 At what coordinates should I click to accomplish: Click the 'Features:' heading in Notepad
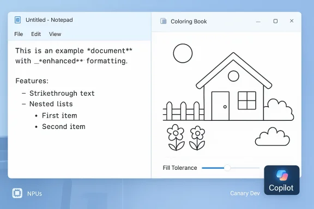click(x=32, y=81)
